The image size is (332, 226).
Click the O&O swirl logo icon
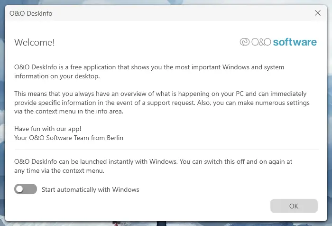coord(245,42)
